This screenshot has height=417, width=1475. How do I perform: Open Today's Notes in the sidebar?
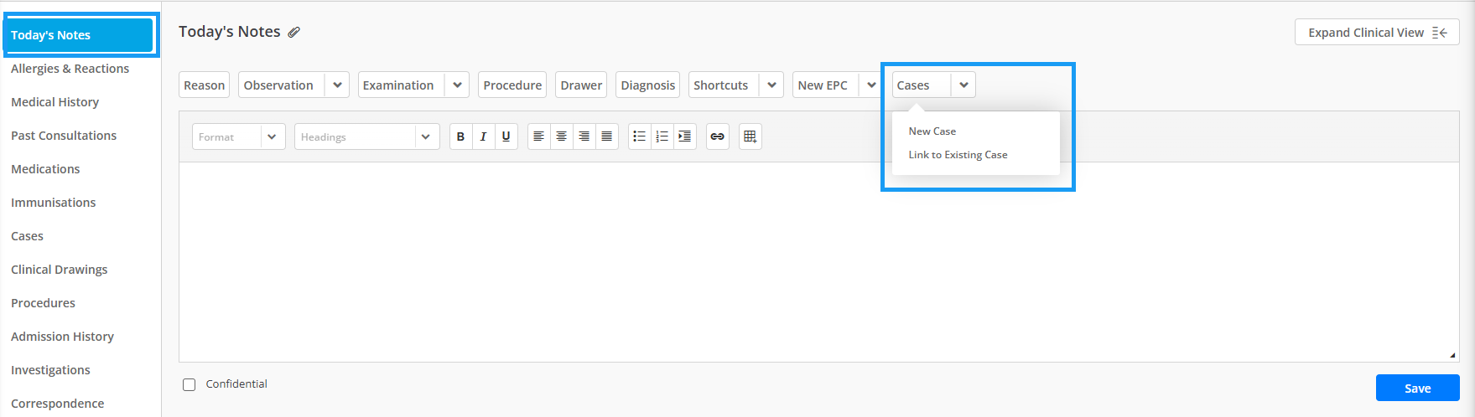coord(79,35)
